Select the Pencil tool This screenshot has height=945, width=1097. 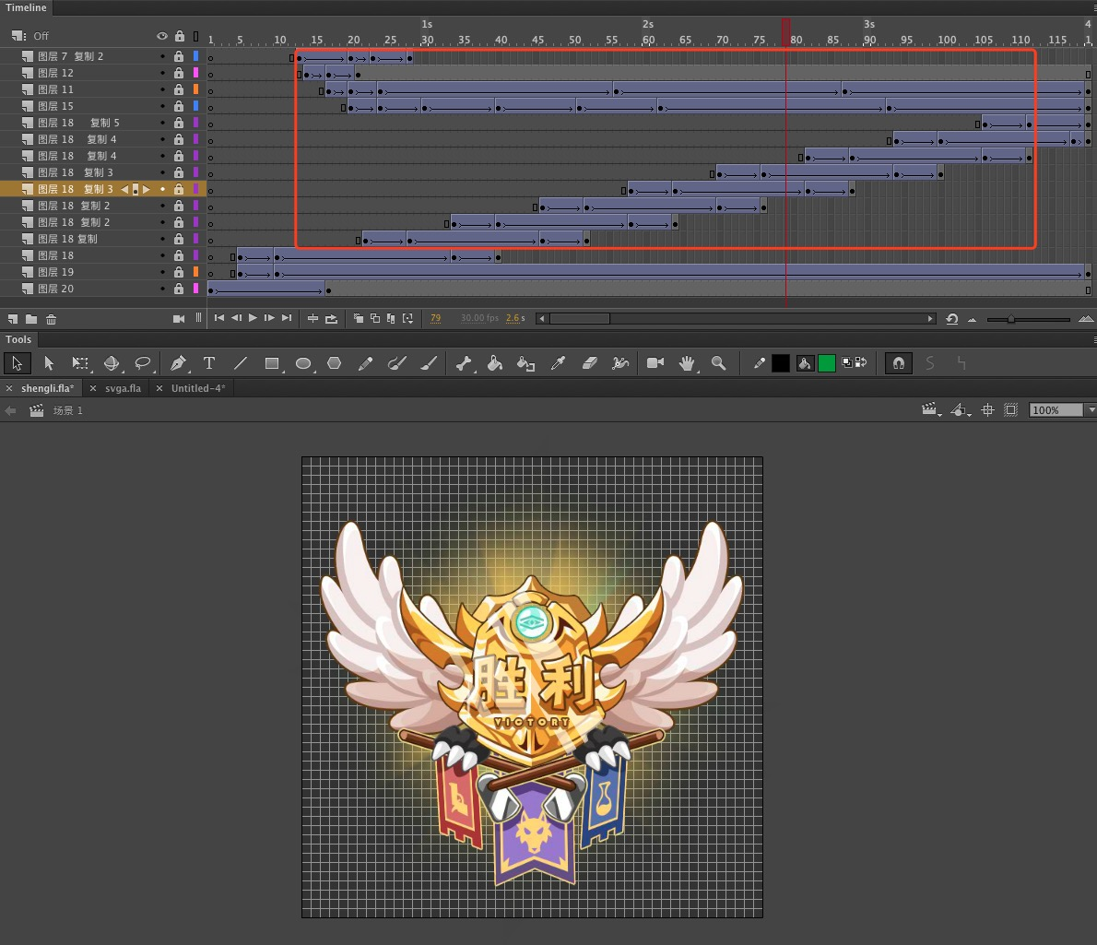[365, 363]
